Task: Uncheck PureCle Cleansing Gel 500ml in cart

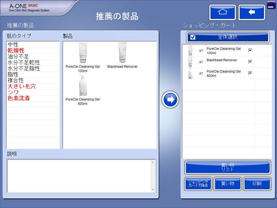Action: [250, 73]
